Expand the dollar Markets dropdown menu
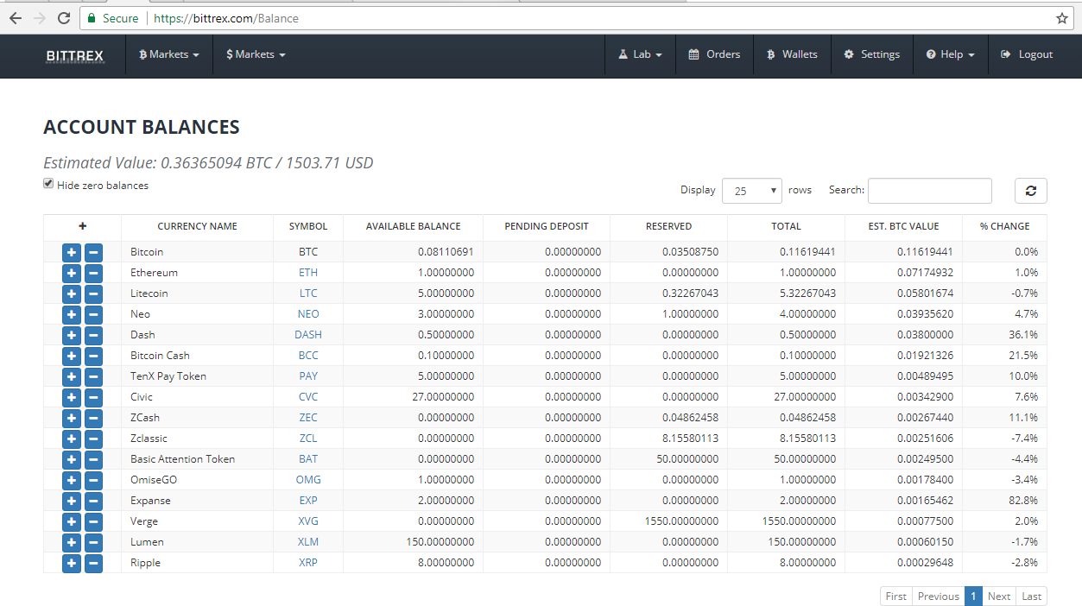The image size is (1082, 606). pos(256,54)
